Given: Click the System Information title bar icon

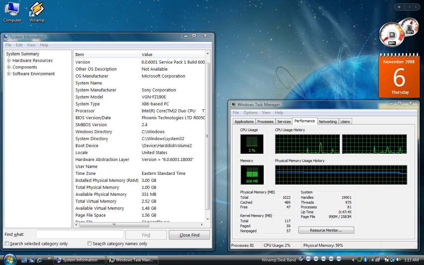Looking at the screenshot, I should [x=6, y=37].
